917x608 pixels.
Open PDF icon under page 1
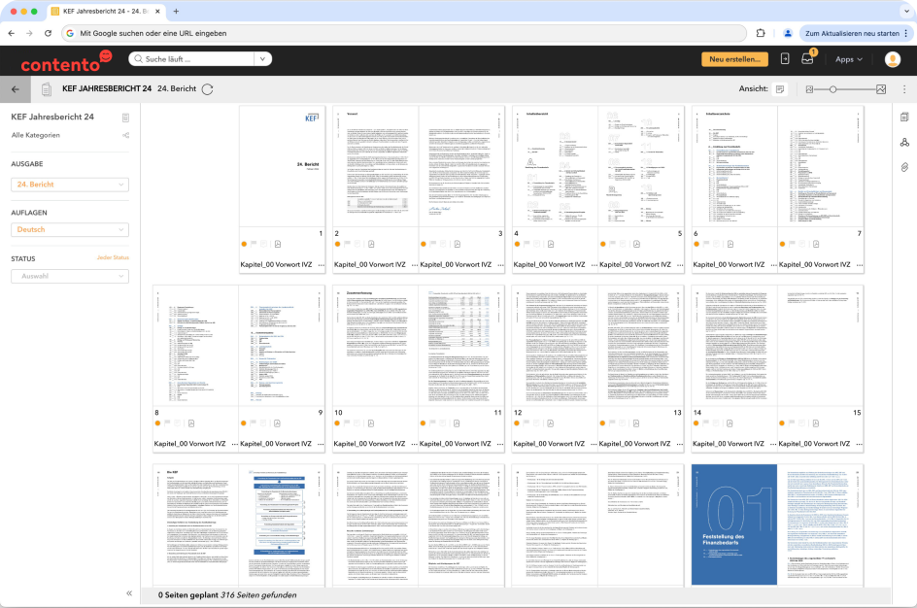point(278,245)
